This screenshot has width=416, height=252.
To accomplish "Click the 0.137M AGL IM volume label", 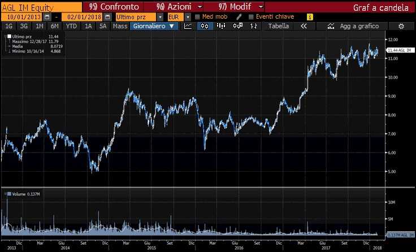I will pyautogui.click(x=401, y=235).
